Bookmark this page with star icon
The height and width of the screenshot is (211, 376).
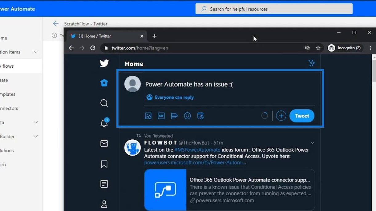pos(318,48)
